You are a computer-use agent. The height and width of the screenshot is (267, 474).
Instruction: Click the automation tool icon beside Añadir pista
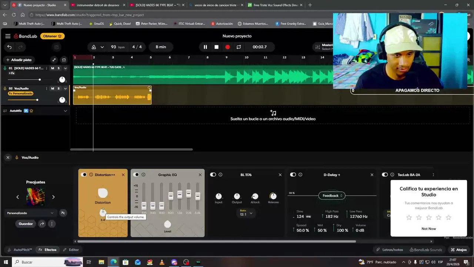[x=54, y=60]
